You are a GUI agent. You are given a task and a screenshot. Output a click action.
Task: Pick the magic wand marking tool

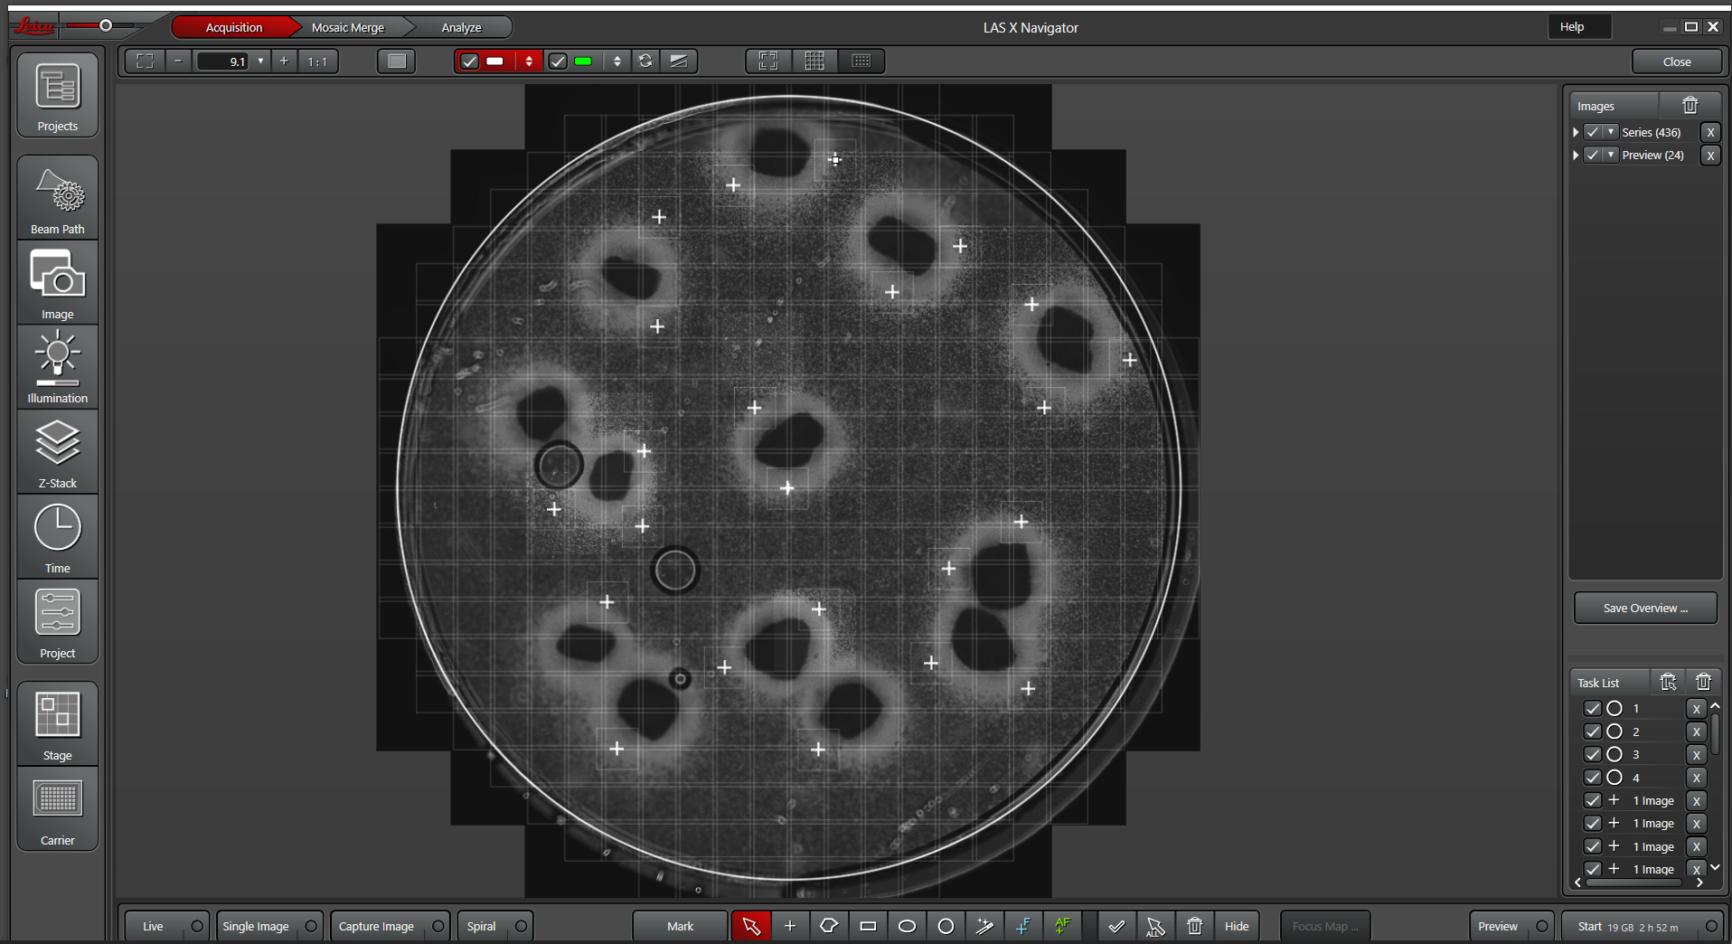pyautogui.click(x=984, y=926)
